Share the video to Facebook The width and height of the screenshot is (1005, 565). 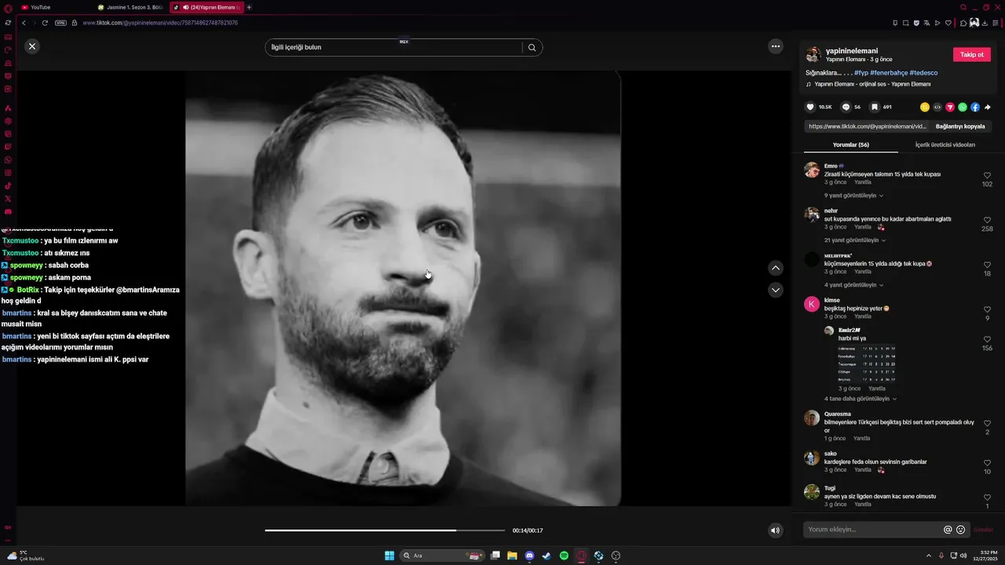[x=975, y=107]
